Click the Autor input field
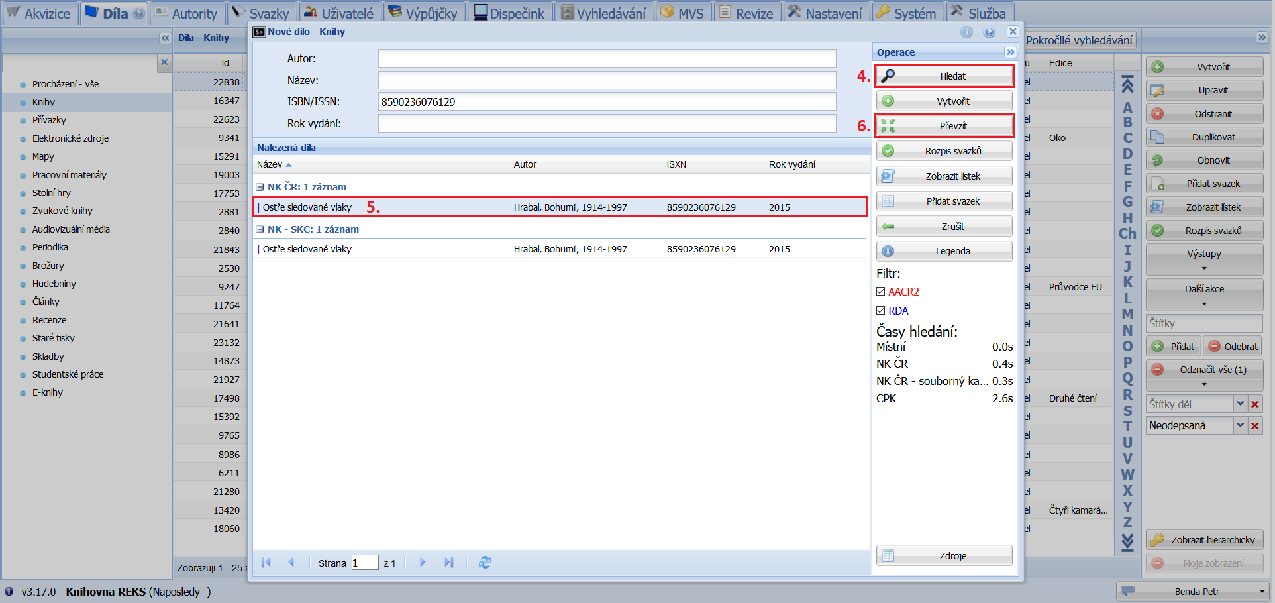Image resolution: width=1275 pixels, height=603 pixels. 607,59
